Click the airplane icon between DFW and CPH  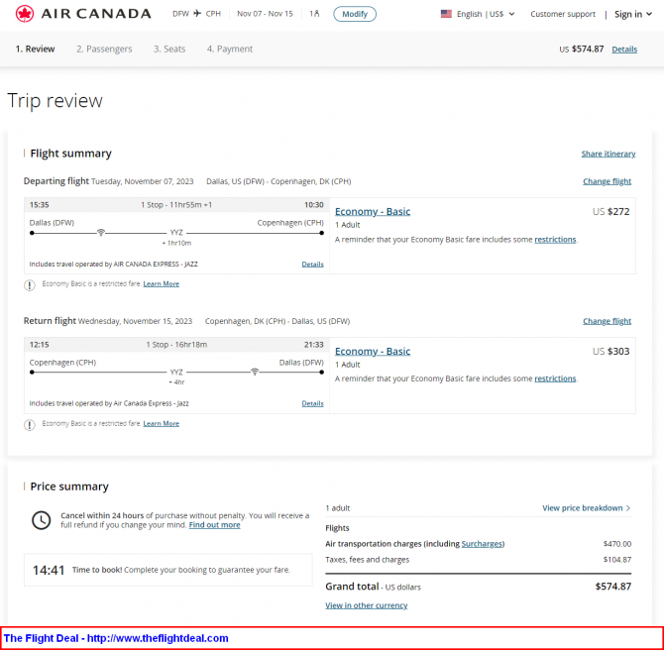pyautogui.click(x=197, y=14)
